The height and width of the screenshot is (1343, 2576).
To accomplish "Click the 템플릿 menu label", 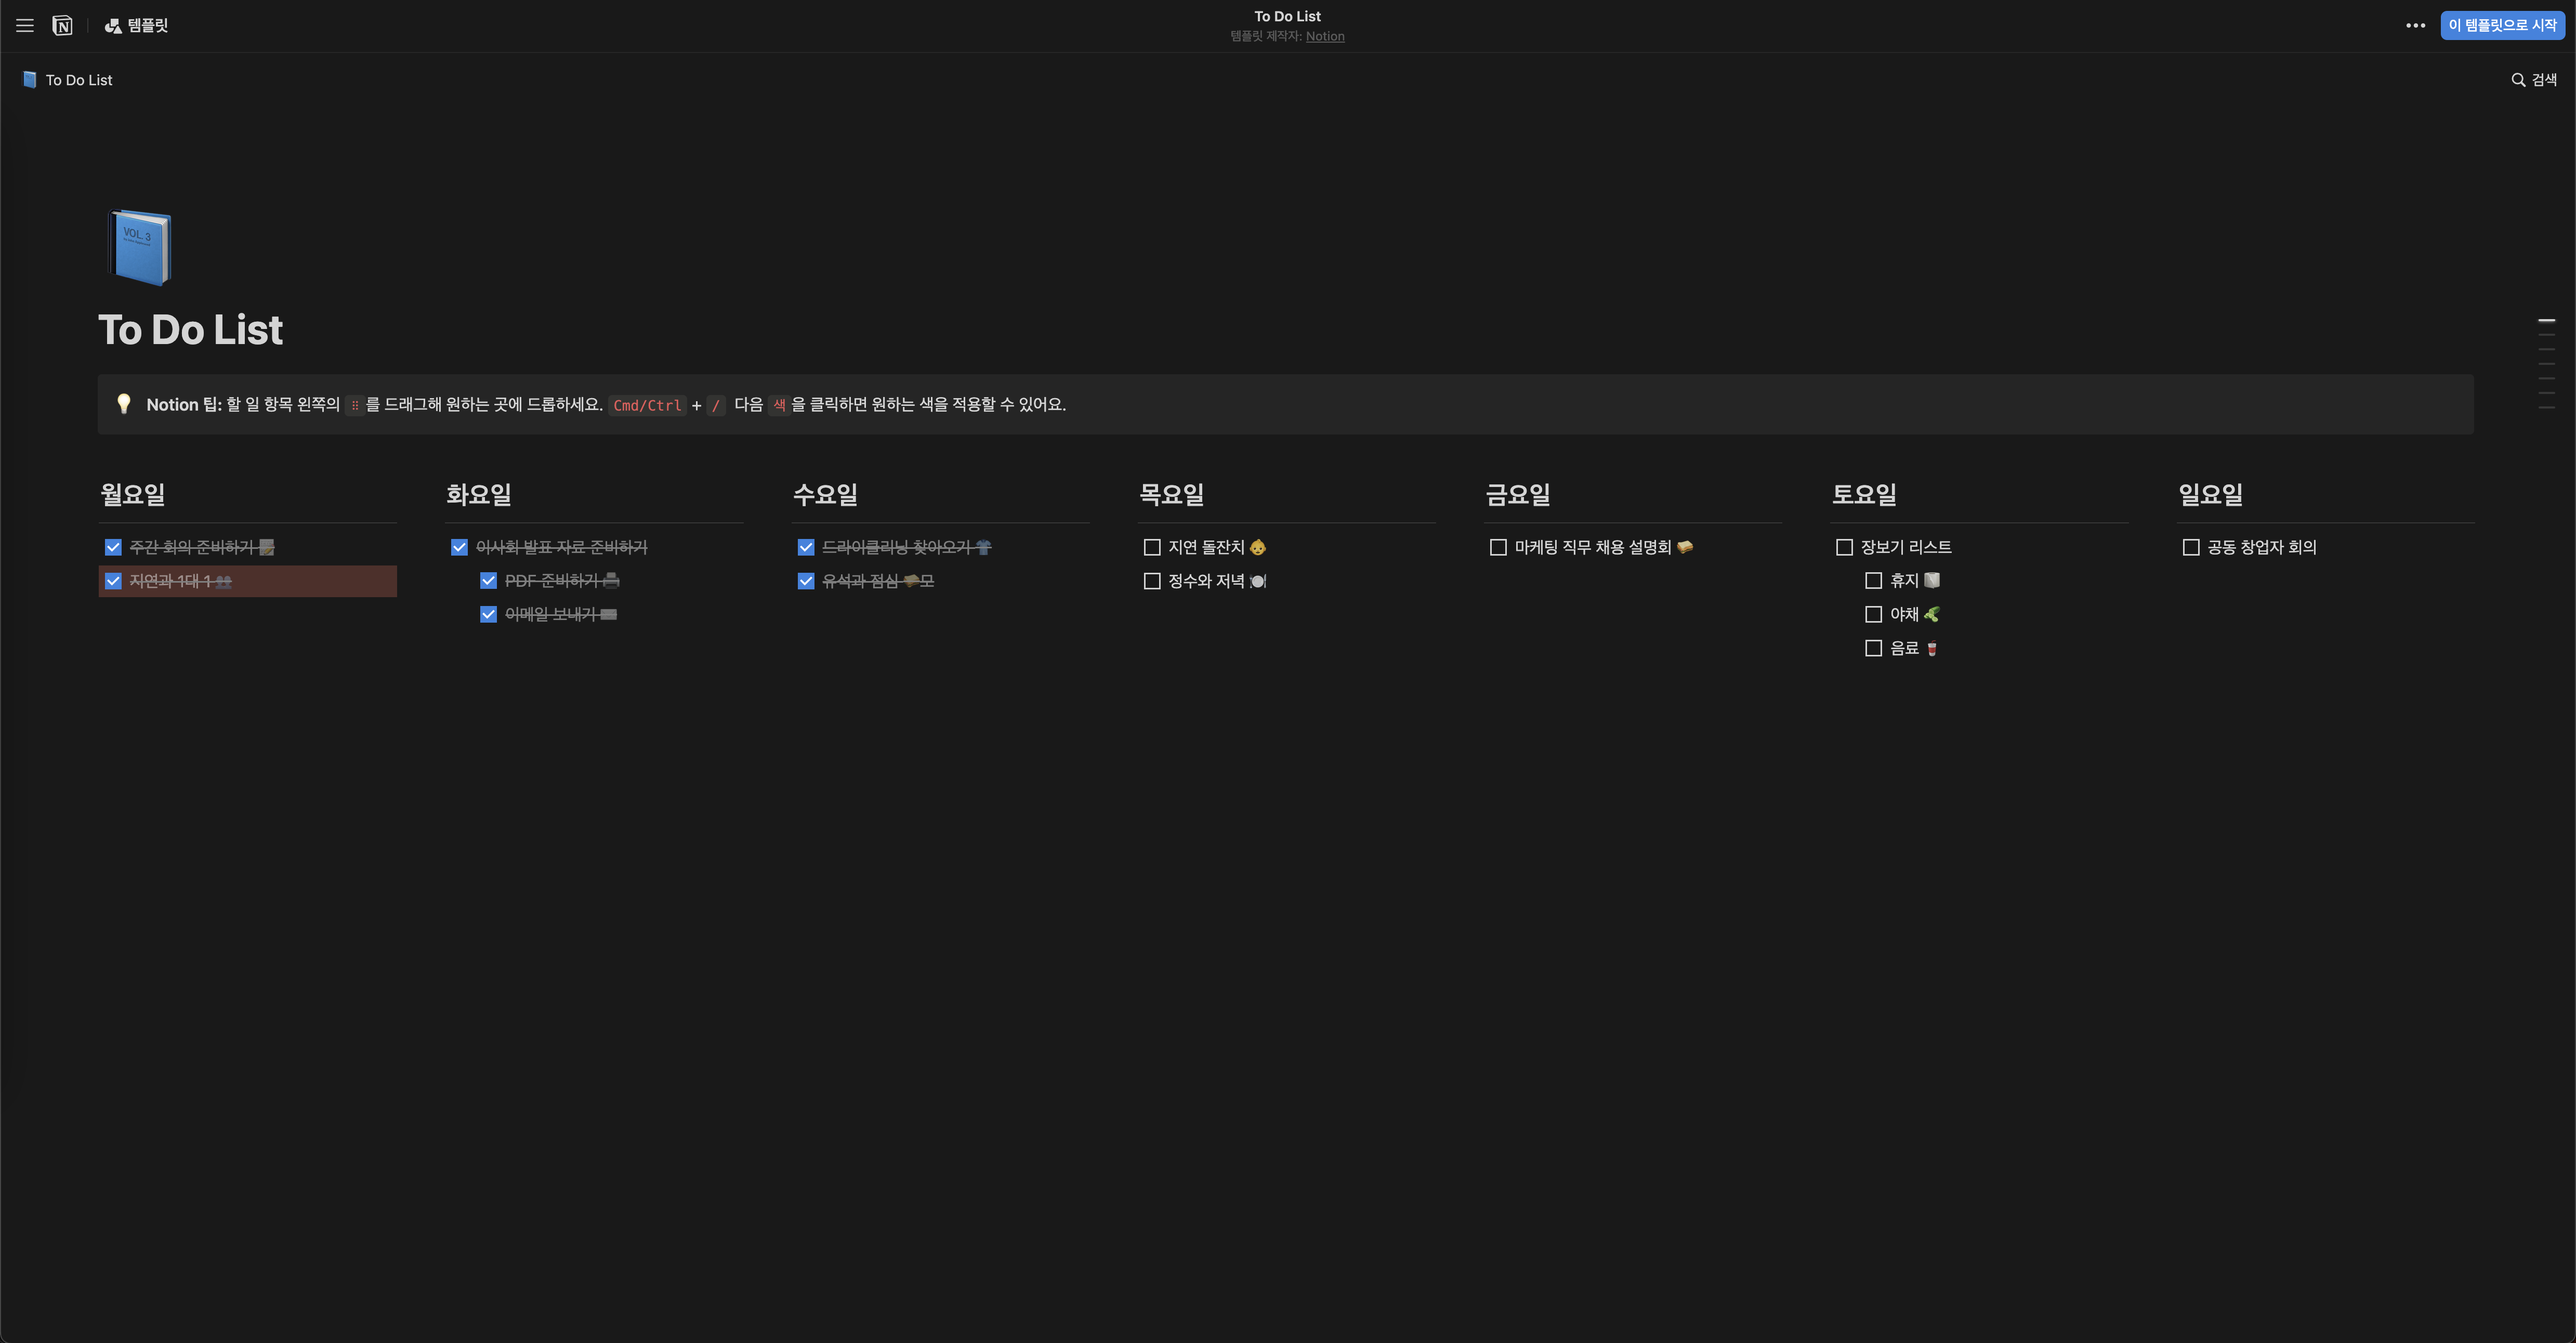I will coord(148,26).
